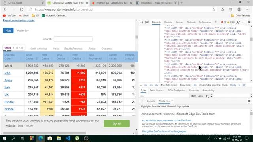Launch Visual Studio Code from taskbar

[x=68, y=138]
